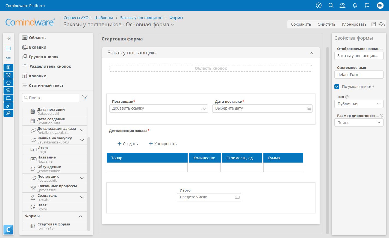Screen dimensions: 389x238
Task: Open form title dropdown chevron
Action: point(172,25)
